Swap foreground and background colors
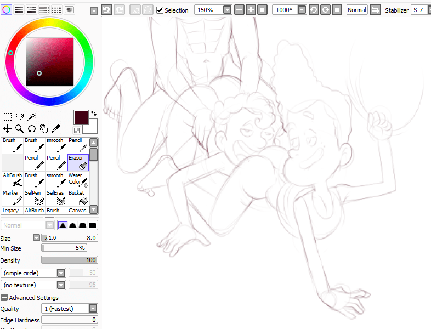The height and width of the screenshot is (329, 431). pos(93,113)
